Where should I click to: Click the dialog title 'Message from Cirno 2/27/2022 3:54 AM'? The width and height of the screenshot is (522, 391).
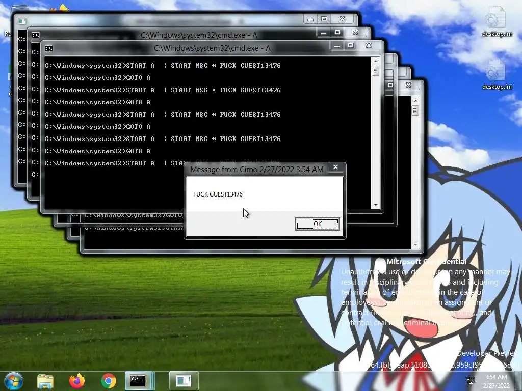(x=257, y=170)
